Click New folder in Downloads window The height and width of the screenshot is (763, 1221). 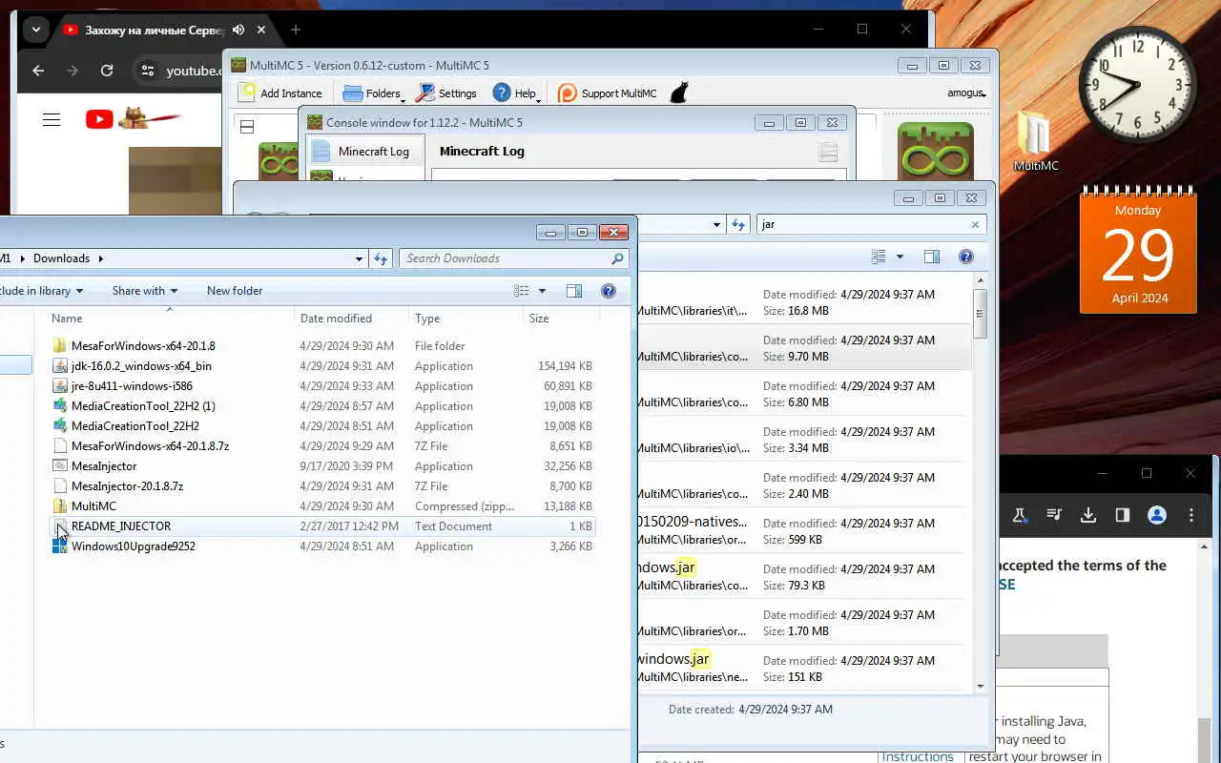235,291
